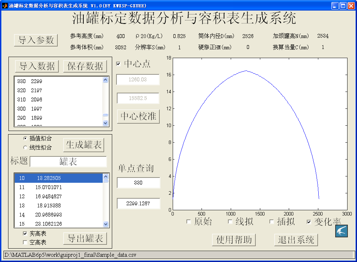Click 加颈罐高N value 2534

click(x=323, y=36)
